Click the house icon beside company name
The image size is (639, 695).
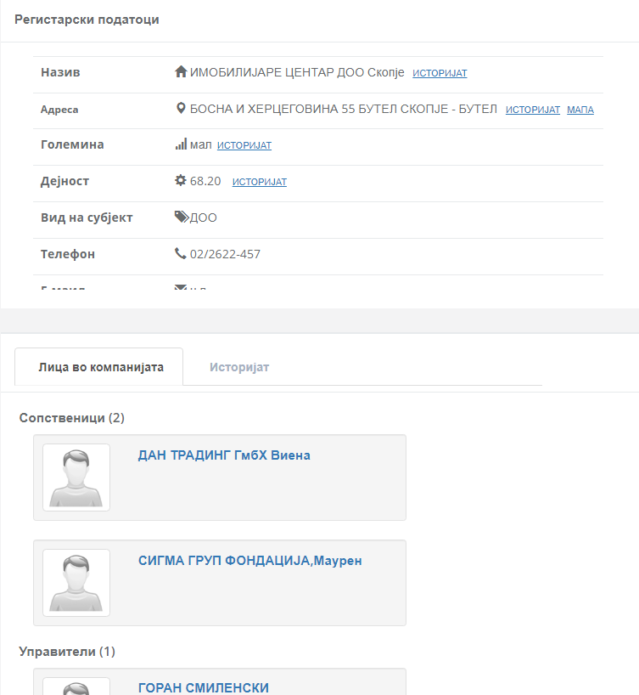pos(181,71)
